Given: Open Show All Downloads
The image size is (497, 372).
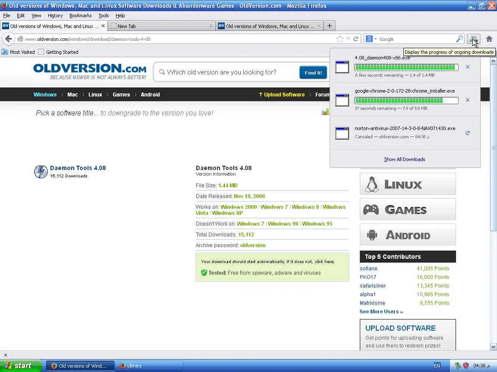Looking at the screenshot, I should click(404, 159).
